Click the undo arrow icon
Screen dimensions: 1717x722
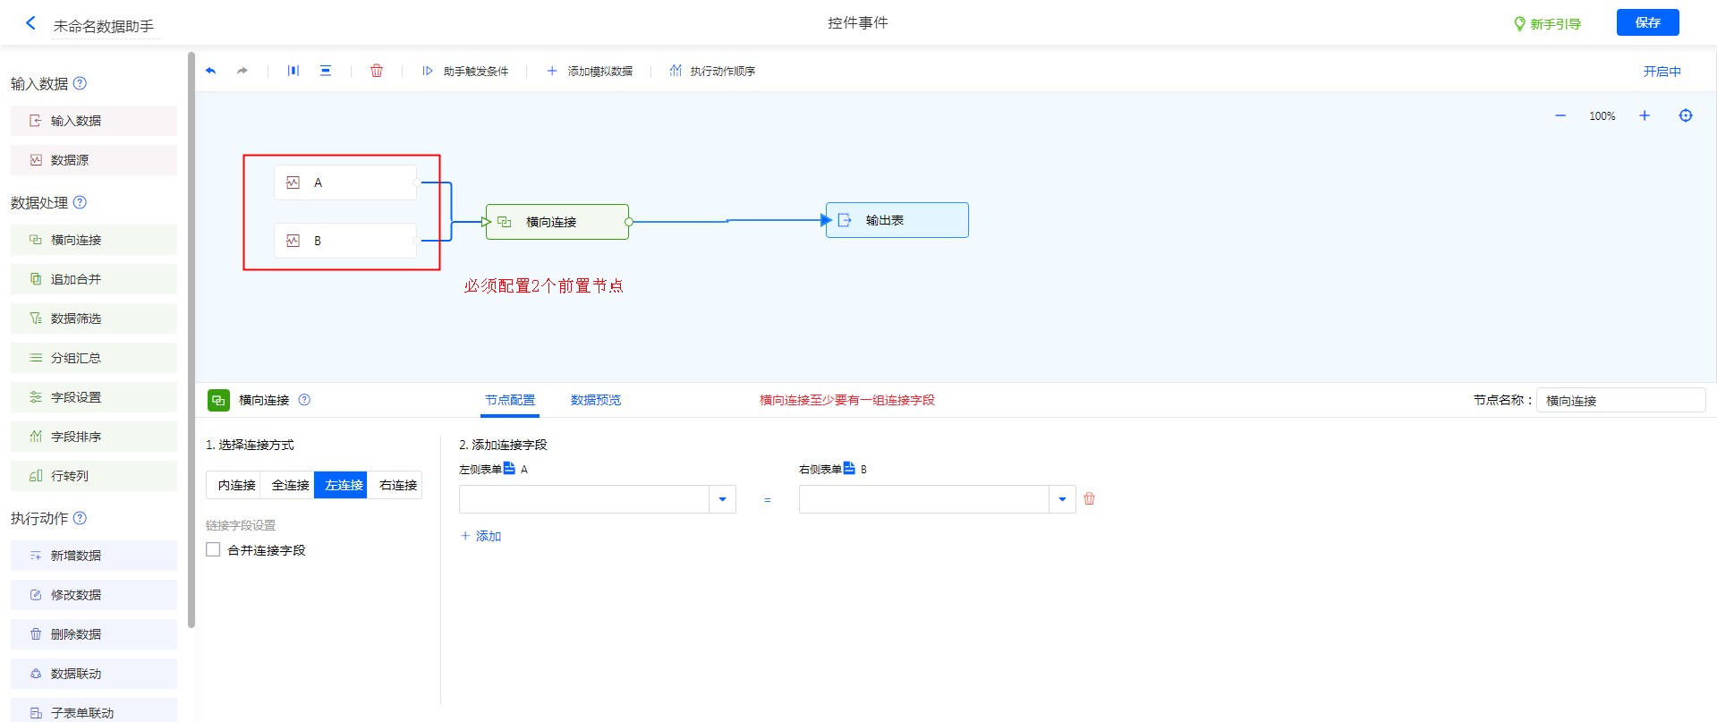(211, 71)
